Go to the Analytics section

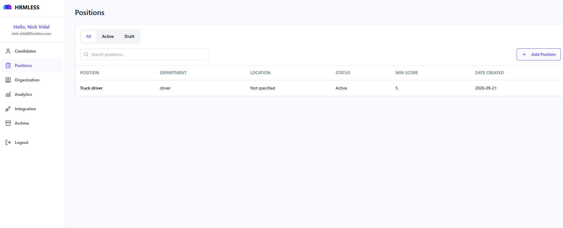pos(32,94)
